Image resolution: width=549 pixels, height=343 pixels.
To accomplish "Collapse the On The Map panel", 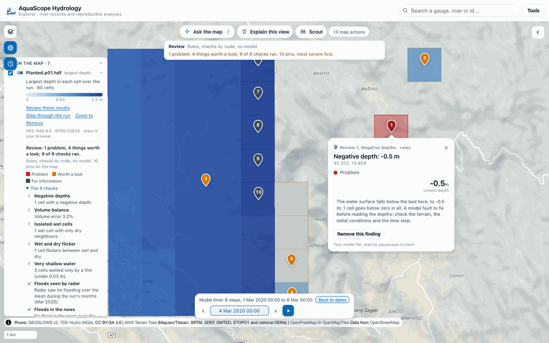I will click(101, 63).
